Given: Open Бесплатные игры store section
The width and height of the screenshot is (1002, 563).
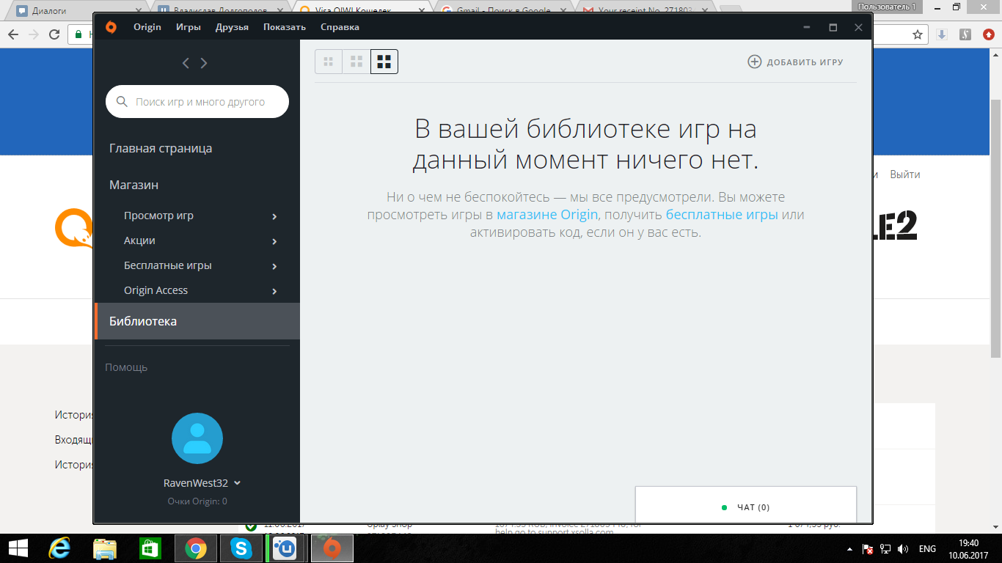Looking at the screenshot, I should pyautogui.click(x=167, y=265).
